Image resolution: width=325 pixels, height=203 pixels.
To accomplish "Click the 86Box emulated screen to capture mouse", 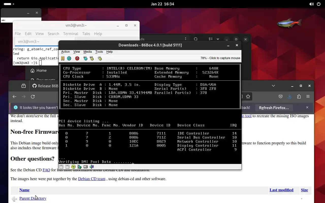I will [150, 113].
